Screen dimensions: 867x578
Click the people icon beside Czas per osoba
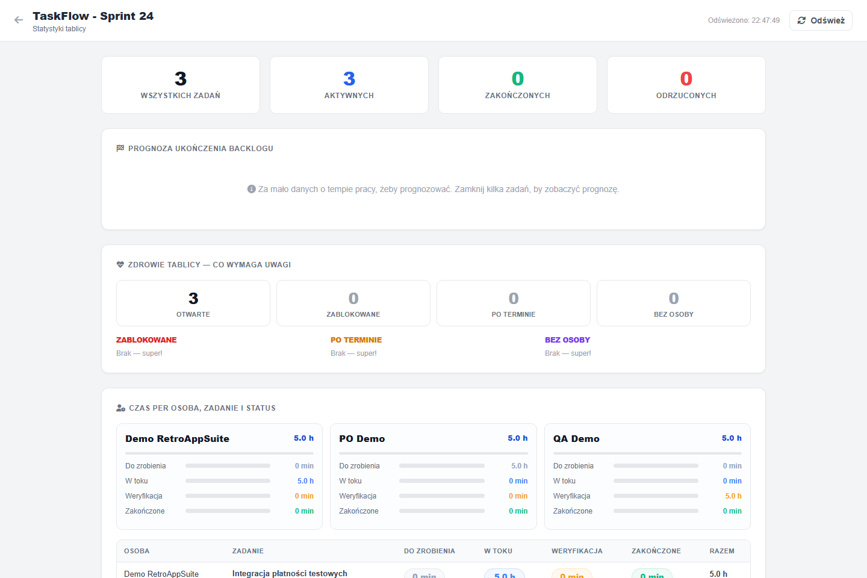pos(120,408)
